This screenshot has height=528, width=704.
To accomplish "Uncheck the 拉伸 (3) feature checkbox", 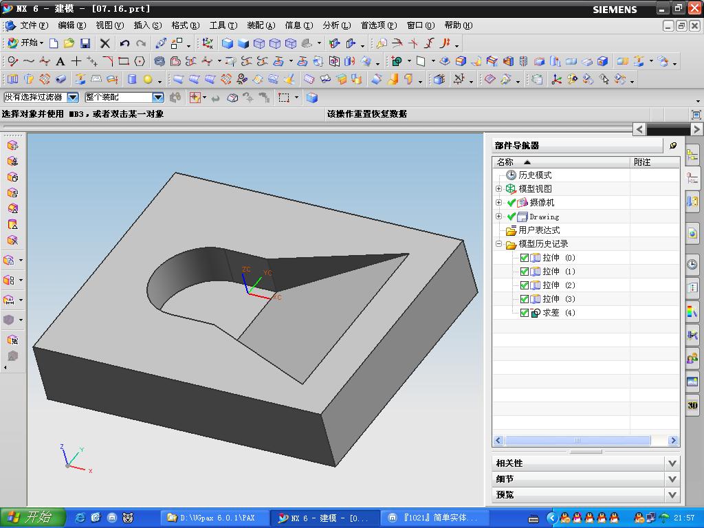I will tap(524, 299).
